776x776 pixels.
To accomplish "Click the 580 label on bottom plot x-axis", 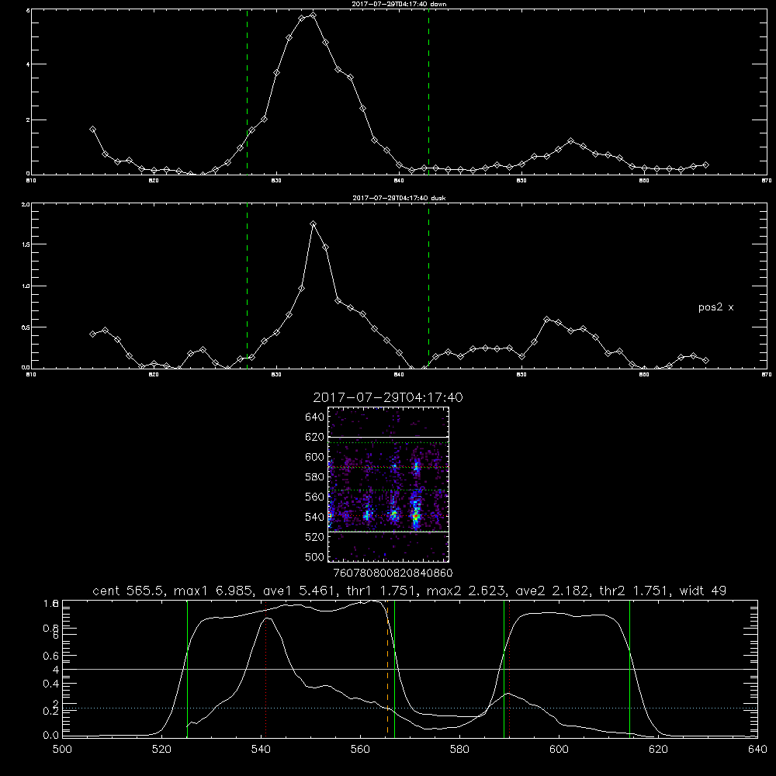I will coord(459,750).
